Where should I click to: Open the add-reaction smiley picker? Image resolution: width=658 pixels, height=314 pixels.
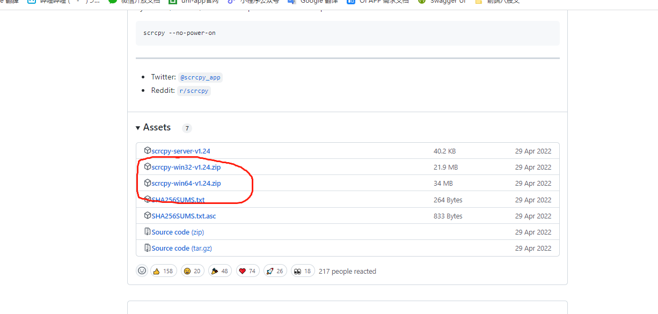[x=142, y=271]
